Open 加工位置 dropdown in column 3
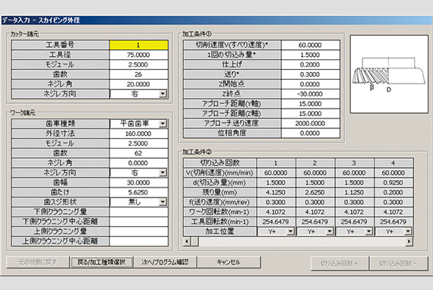 pos(368,232)
